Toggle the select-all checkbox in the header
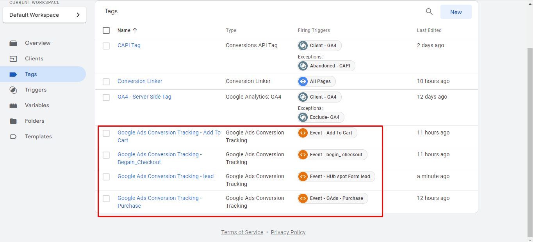The width and height of the screenshot is (533, 242). click(x=106, y=30)
